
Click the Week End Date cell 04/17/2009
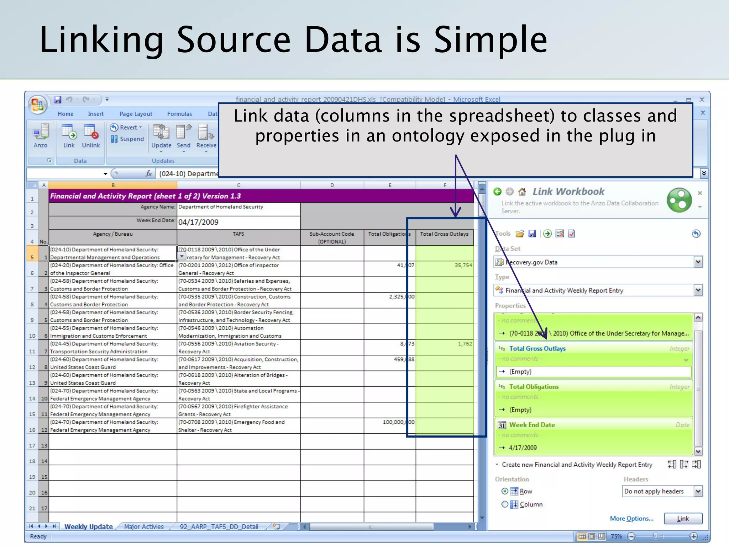238,222
